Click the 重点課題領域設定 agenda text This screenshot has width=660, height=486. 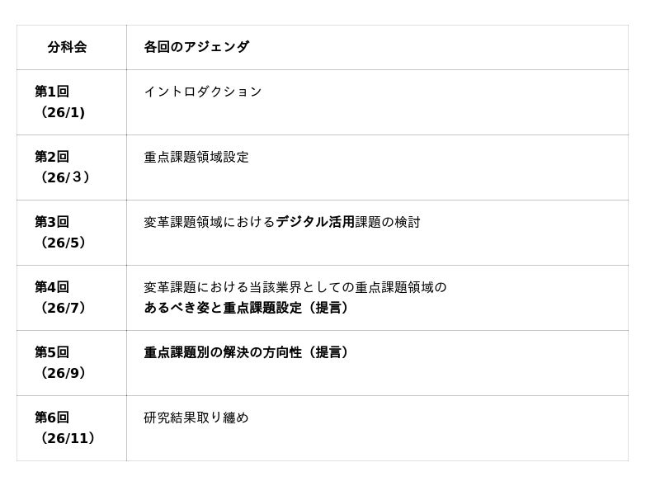point(196,157)
